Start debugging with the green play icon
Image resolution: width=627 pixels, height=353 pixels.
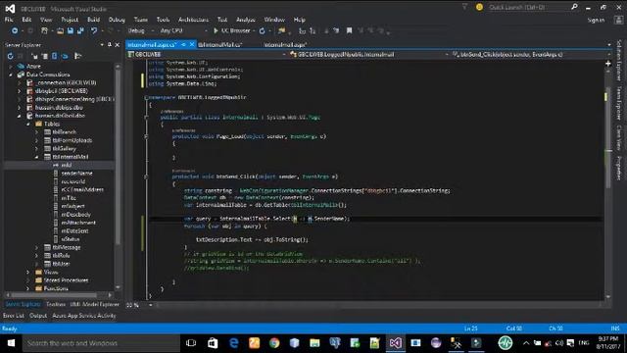tap(216, 30)
